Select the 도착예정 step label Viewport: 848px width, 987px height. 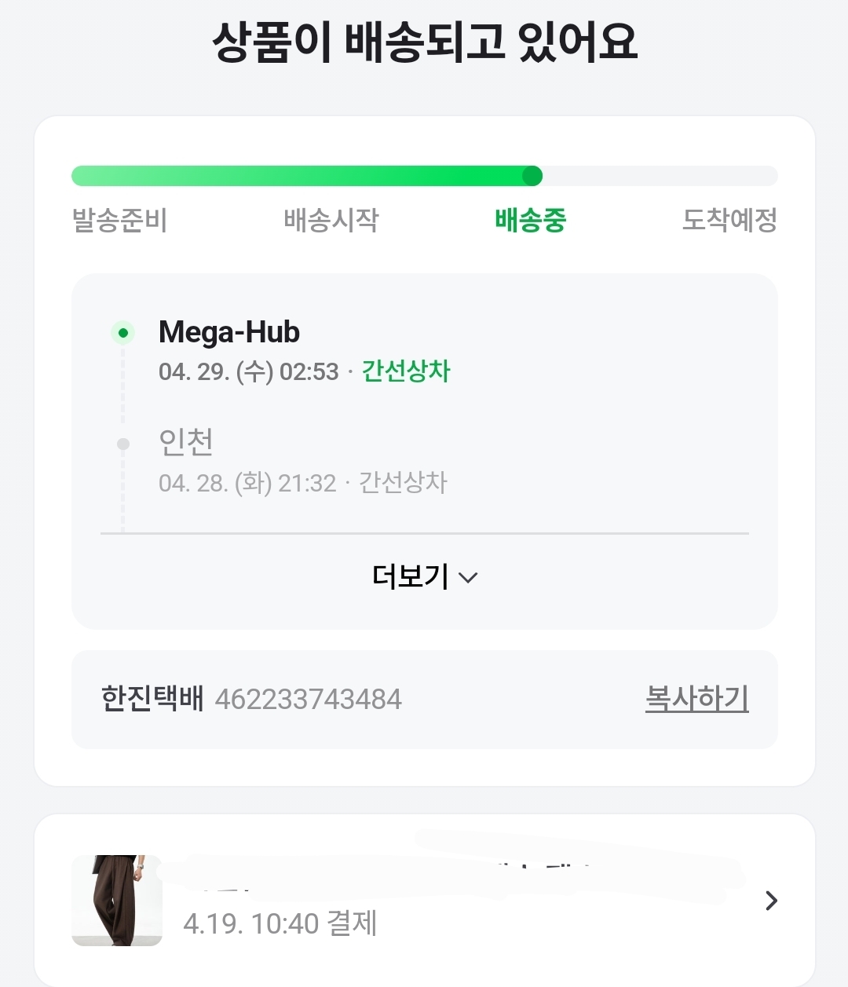point(729,220)
